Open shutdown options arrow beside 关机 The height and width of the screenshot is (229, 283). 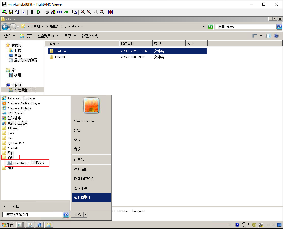coord(86,215)
